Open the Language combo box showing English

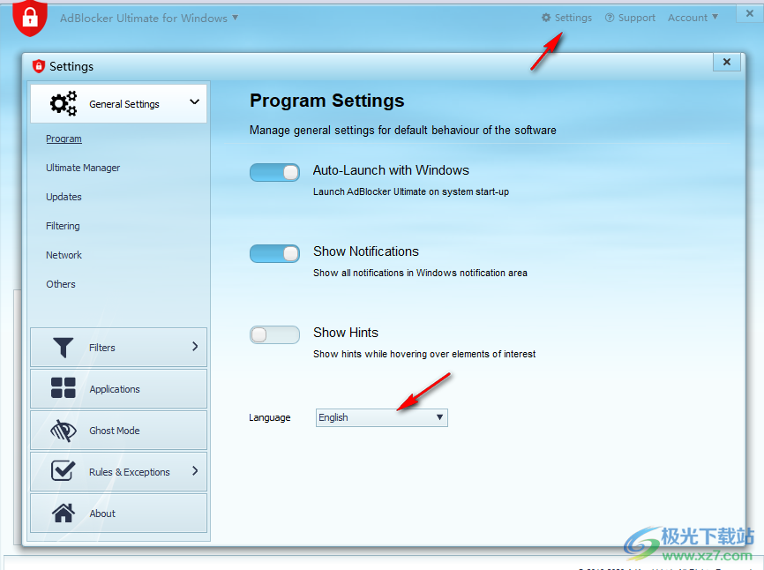[381, 417]
